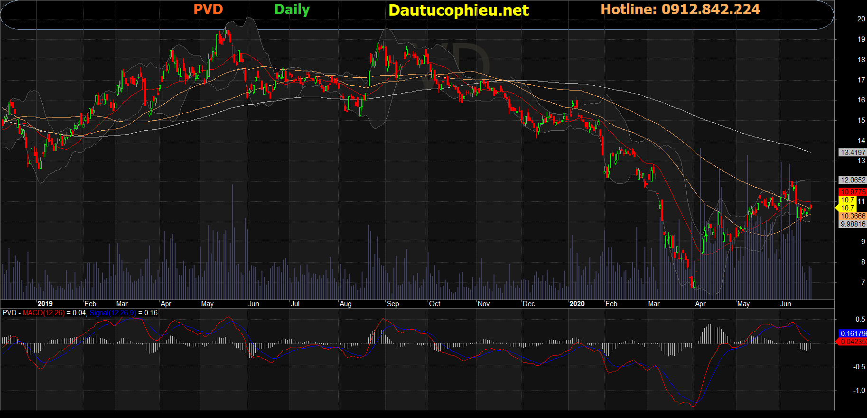This screenshot has height=418, width=867.
Task: Click the -1.0 MACD axis label
Action: (859, 391)
